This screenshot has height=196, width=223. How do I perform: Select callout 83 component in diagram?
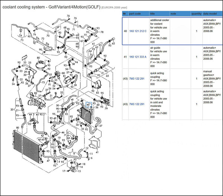pos(97,92)
